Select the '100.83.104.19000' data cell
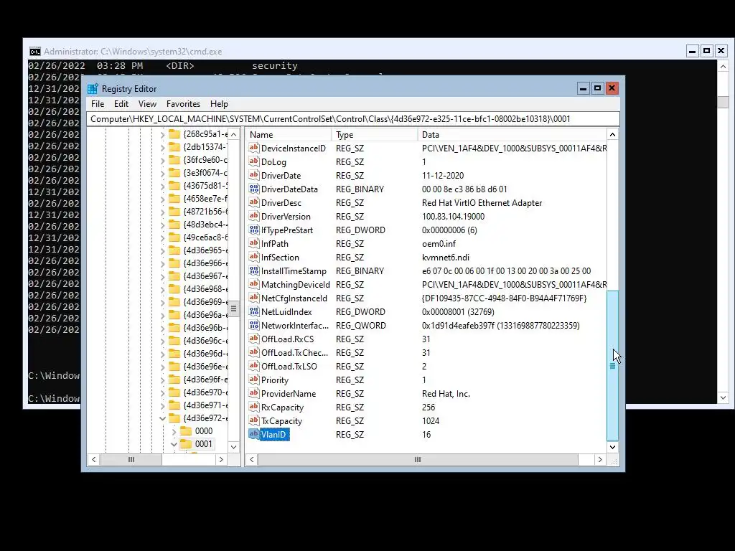This screenshot has width=735, height=551. (x=454, y=217)
